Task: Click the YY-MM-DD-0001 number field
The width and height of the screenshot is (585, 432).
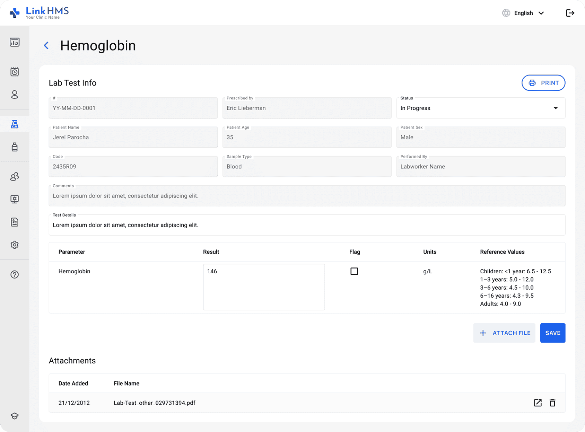Action: tap(133, 108)
